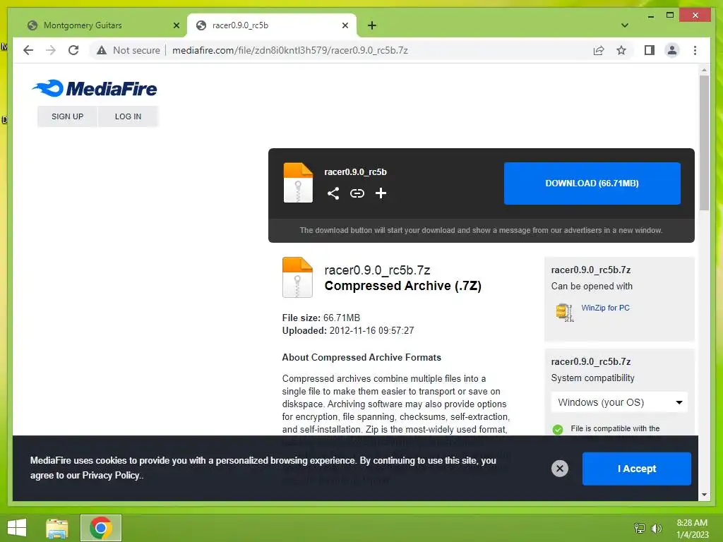The height and width of the screenshot is (542, 723).
Task: Open File Explorer from the taskbar
Action: [x=57, y=528]
